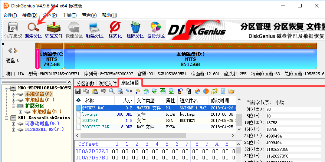The image size is (325, 162).
Task: Click the calculator icon in sector toolbar
Action: [223, 91]
